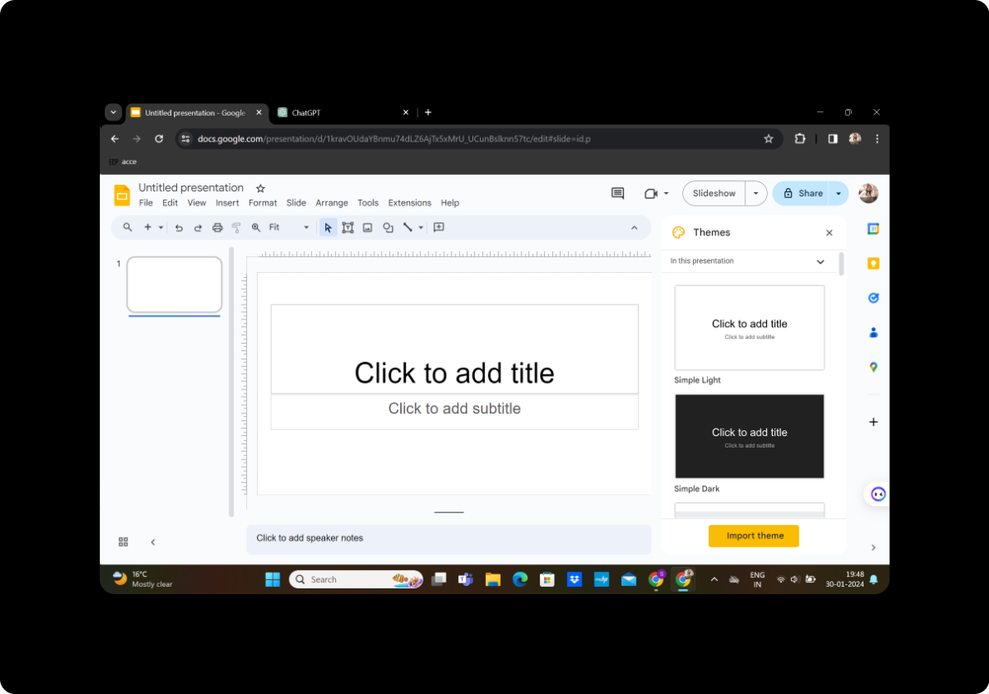
Task: Click the zoom magnifier tool
Action: pyautogui.click(x=256, y=228)
